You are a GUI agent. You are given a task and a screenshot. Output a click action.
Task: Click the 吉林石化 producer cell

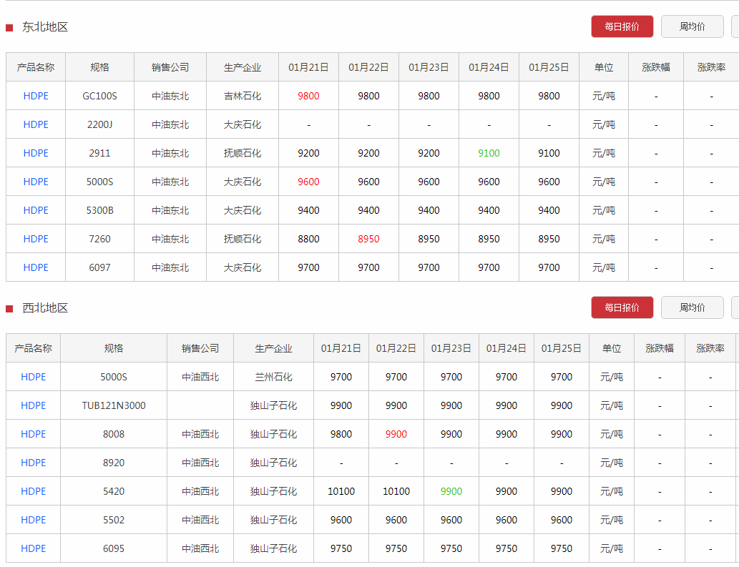[x=243, y=96]
